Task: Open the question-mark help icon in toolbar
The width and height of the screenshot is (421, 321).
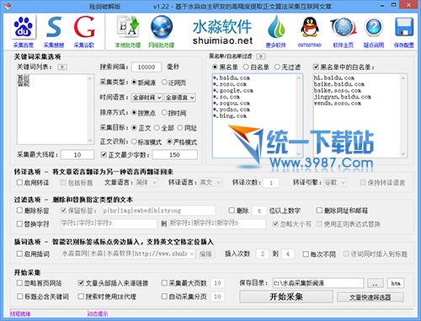Action: tap(374, 28)
